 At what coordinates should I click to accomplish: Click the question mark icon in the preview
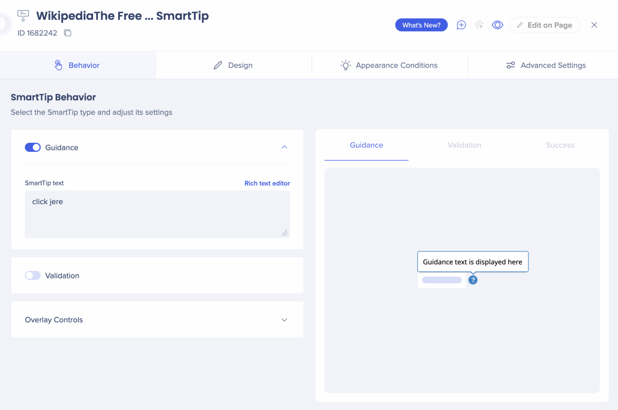coord(473,280)
